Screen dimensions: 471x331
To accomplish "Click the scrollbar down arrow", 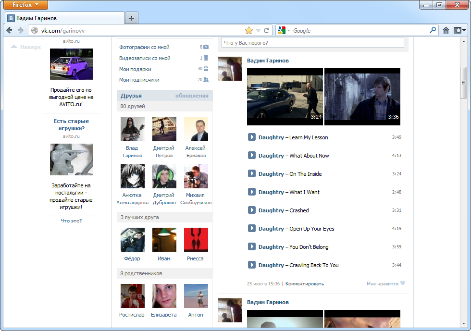I will (463, 324).
